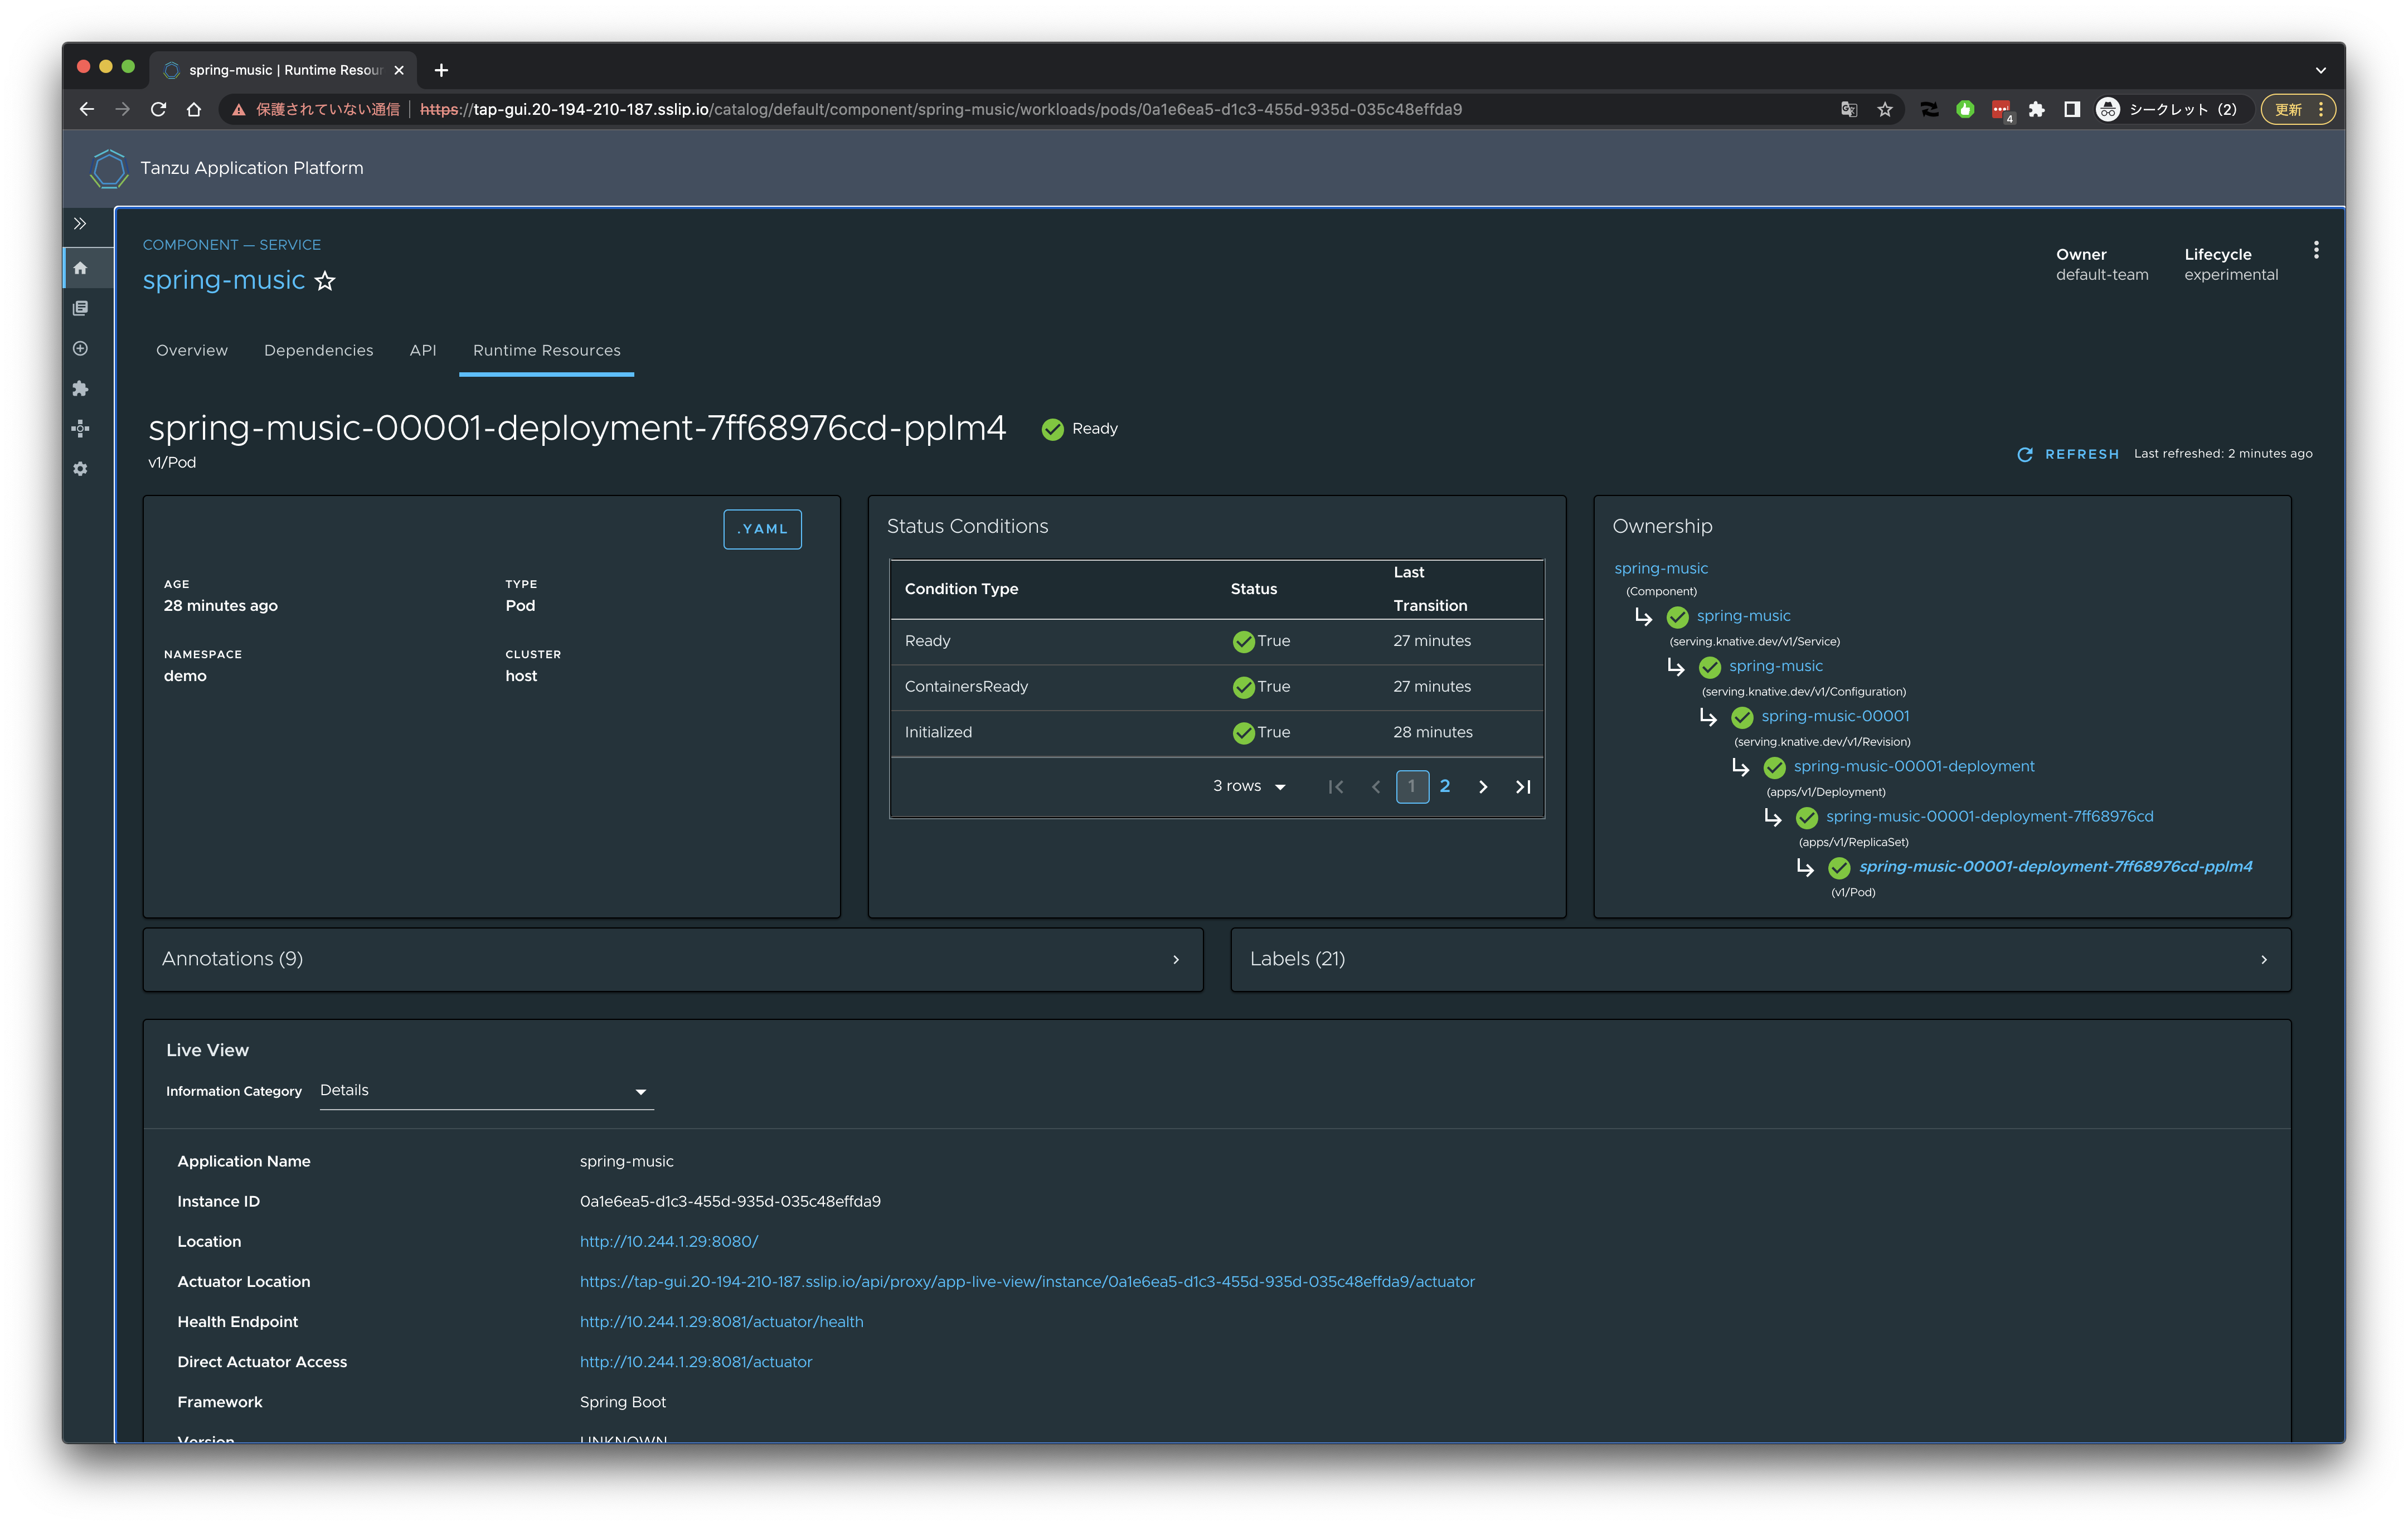Click the green thumbs-up extension icon
2408x1526 pixels.
tap(1965, 109)
